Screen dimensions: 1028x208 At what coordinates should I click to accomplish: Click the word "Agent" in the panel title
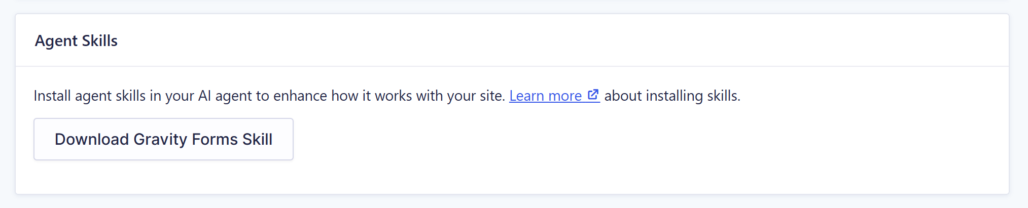click(x=56, y=41)
